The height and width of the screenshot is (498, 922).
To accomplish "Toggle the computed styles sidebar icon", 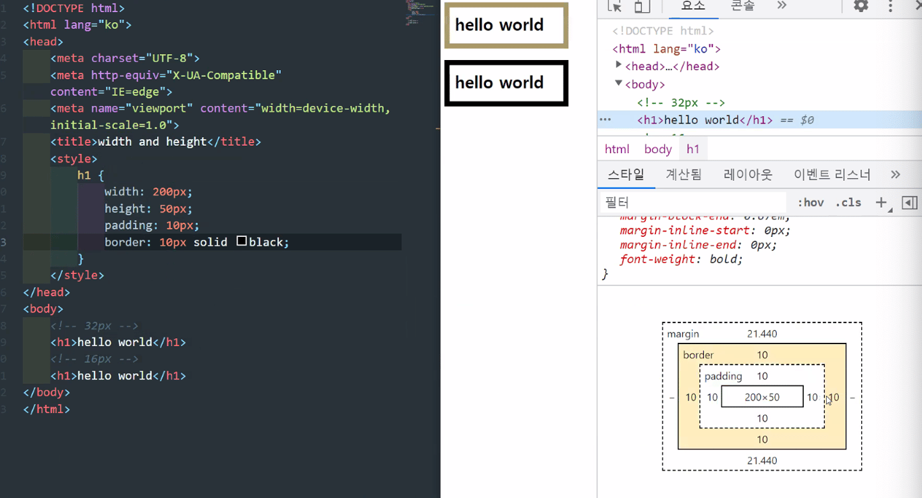I will 910,202.
